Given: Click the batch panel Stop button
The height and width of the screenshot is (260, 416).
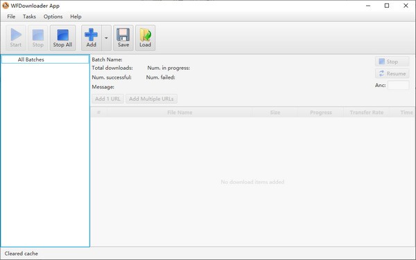Looking at the screenshot, I should [392, 62].
